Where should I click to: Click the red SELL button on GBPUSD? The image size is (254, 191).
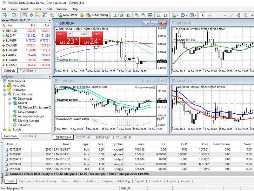(x=61, y=34)
